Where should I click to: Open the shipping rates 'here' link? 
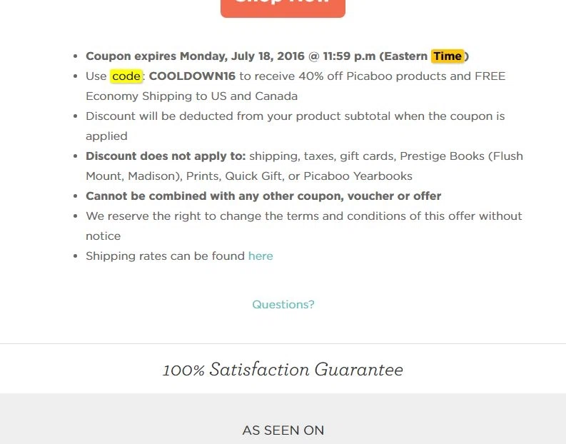click(261, 256)
